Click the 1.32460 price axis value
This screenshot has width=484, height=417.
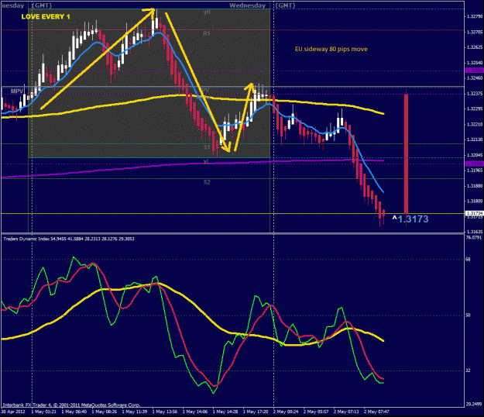click(475, 78)
